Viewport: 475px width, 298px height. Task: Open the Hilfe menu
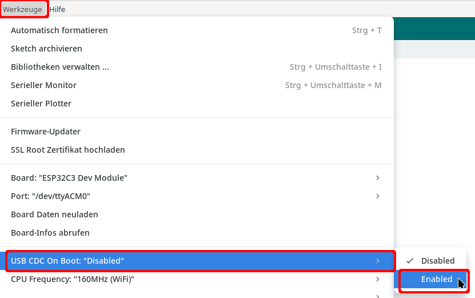[x=57, y=9]
